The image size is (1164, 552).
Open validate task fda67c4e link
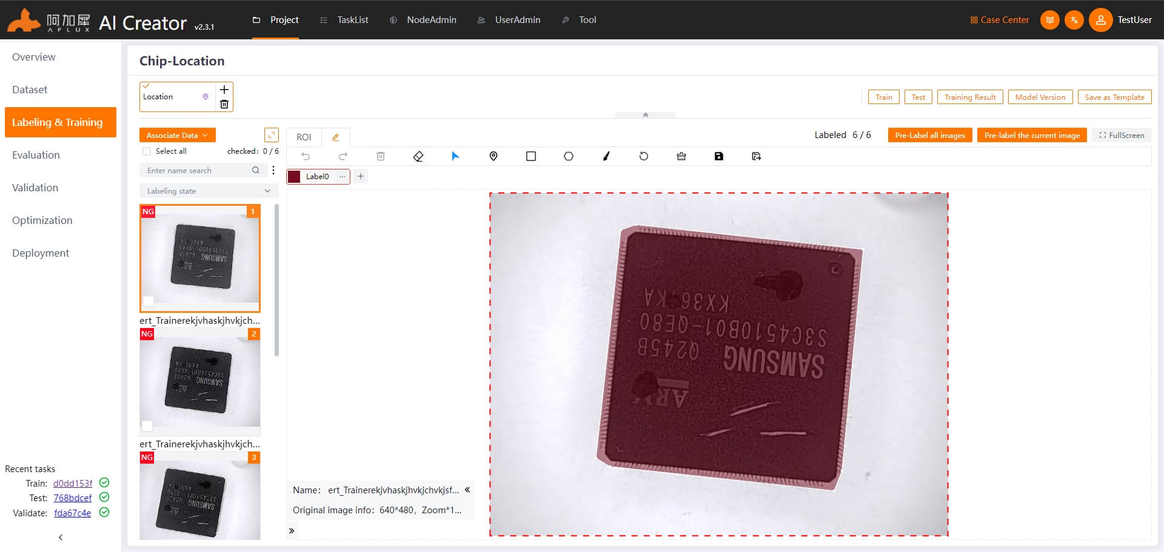(73, 513)
